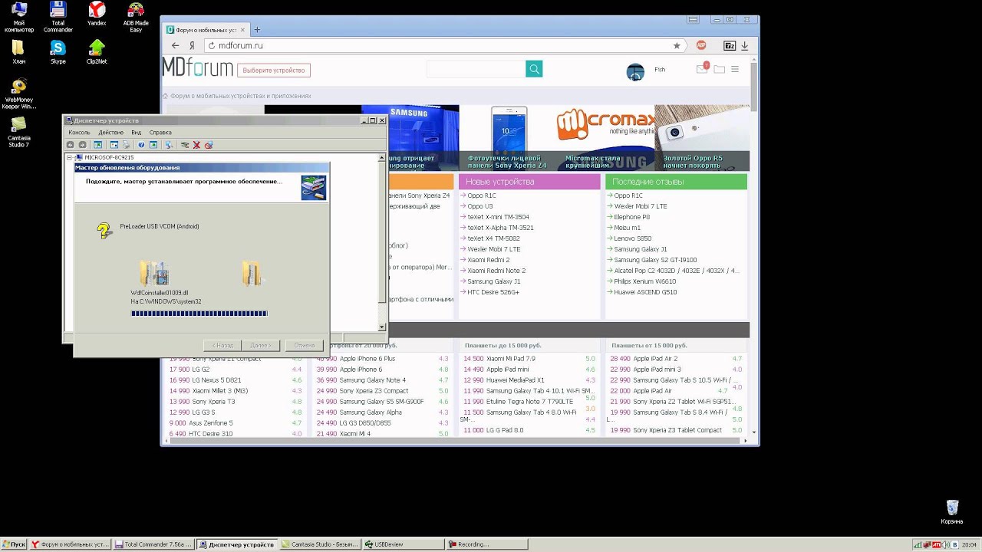Viewport: 982px width, 552px height.
Task: Open the forum messages envelope icon
Action: click(702, 69)
